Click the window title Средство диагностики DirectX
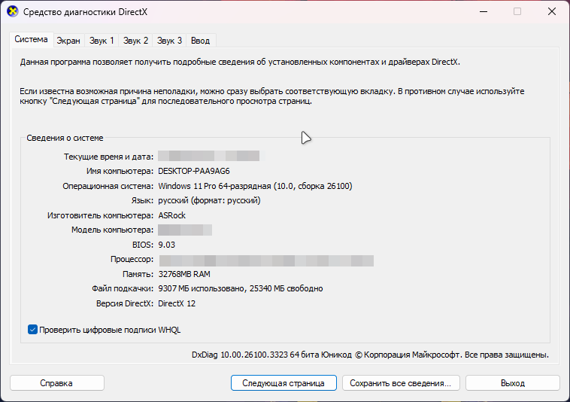 click(x=86, y=12)
